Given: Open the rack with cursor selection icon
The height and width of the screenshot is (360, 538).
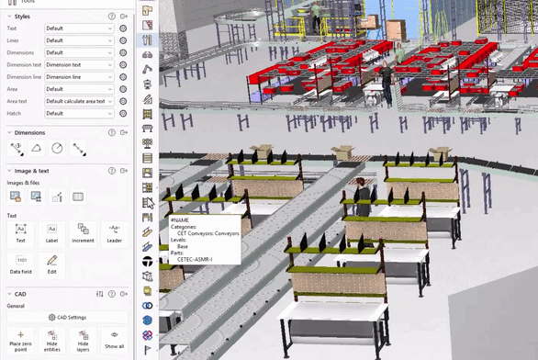Looking at the screenshot, I should click(148, 203).
